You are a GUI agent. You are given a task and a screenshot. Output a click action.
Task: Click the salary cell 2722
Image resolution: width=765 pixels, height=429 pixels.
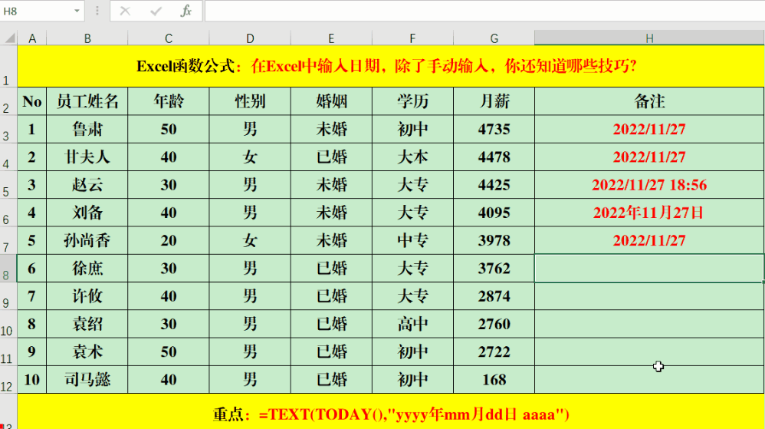[x=494, y=351]
